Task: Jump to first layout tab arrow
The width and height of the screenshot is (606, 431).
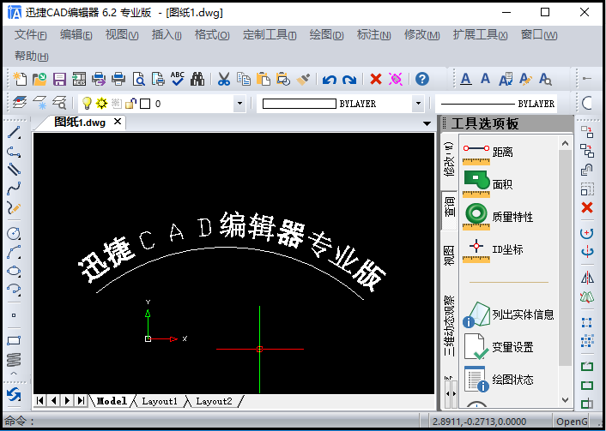Action: click(x=39, y=401)
